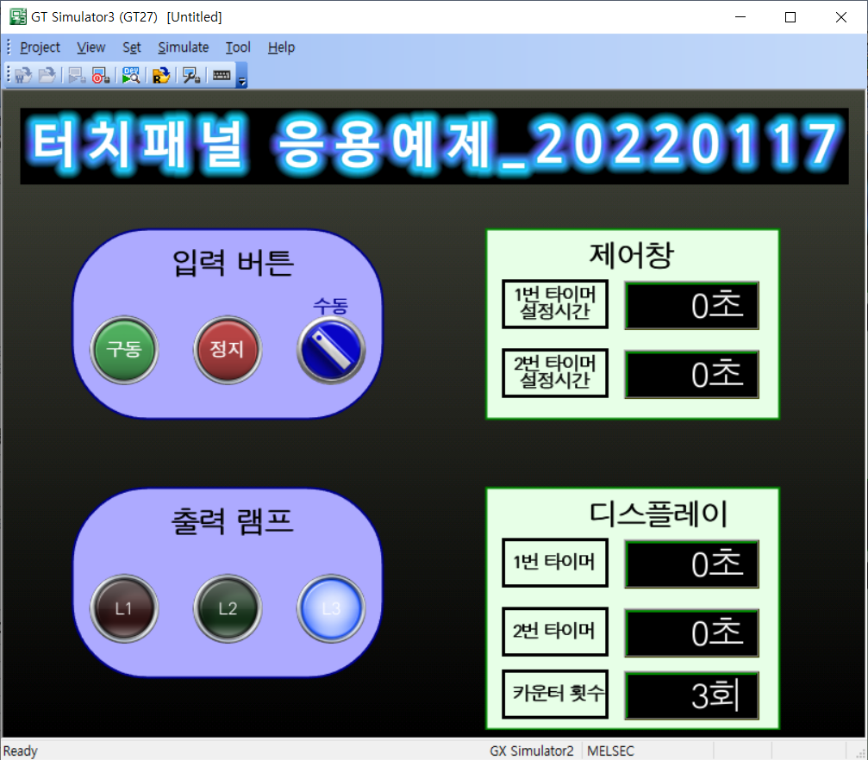The image size is (868, 760).
Task: Click the 1번 타이머 label in 디스플레이
Action: tap(555, 563)
